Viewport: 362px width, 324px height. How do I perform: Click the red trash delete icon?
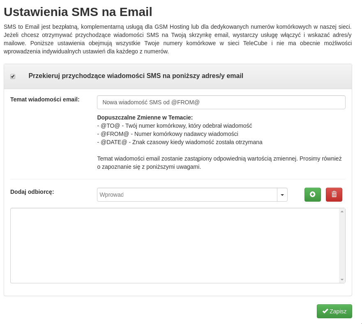(334, 195)
